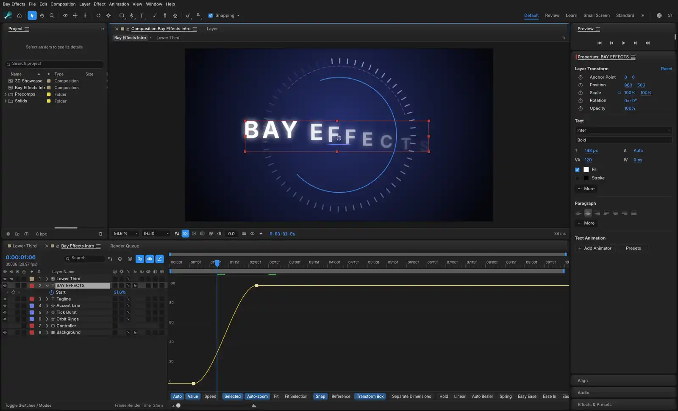Switch to the Render Queue tab
Screen dimensions: 678x411
coord(125,246)
